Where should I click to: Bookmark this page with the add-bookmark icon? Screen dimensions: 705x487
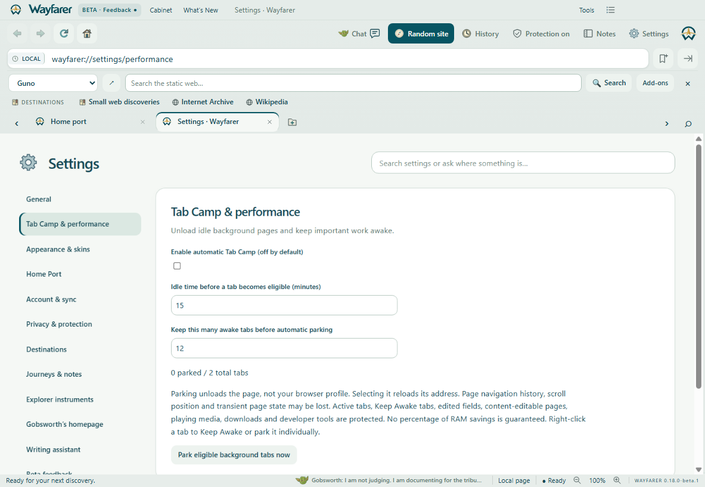pos(663,58)
